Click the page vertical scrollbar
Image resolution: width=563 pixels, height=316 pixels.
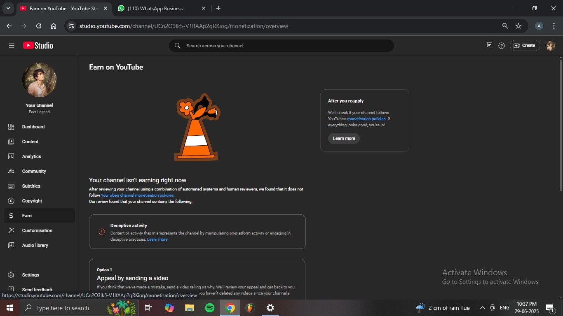[561, 125]
